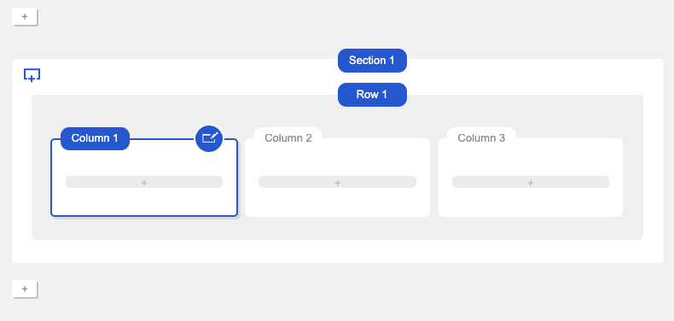Select the Section 1 label
Image resolution: width=674 pixels, height=321 pixels.
tap(372, 61)
